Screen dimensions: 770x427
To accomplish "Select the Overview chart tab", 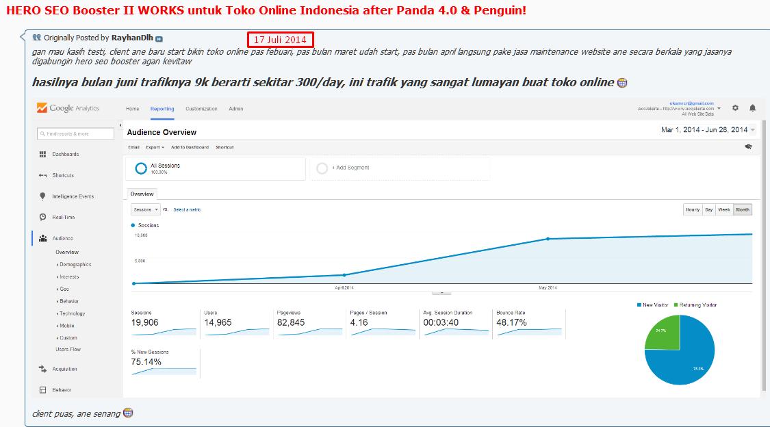I will (x=142, y=194).
